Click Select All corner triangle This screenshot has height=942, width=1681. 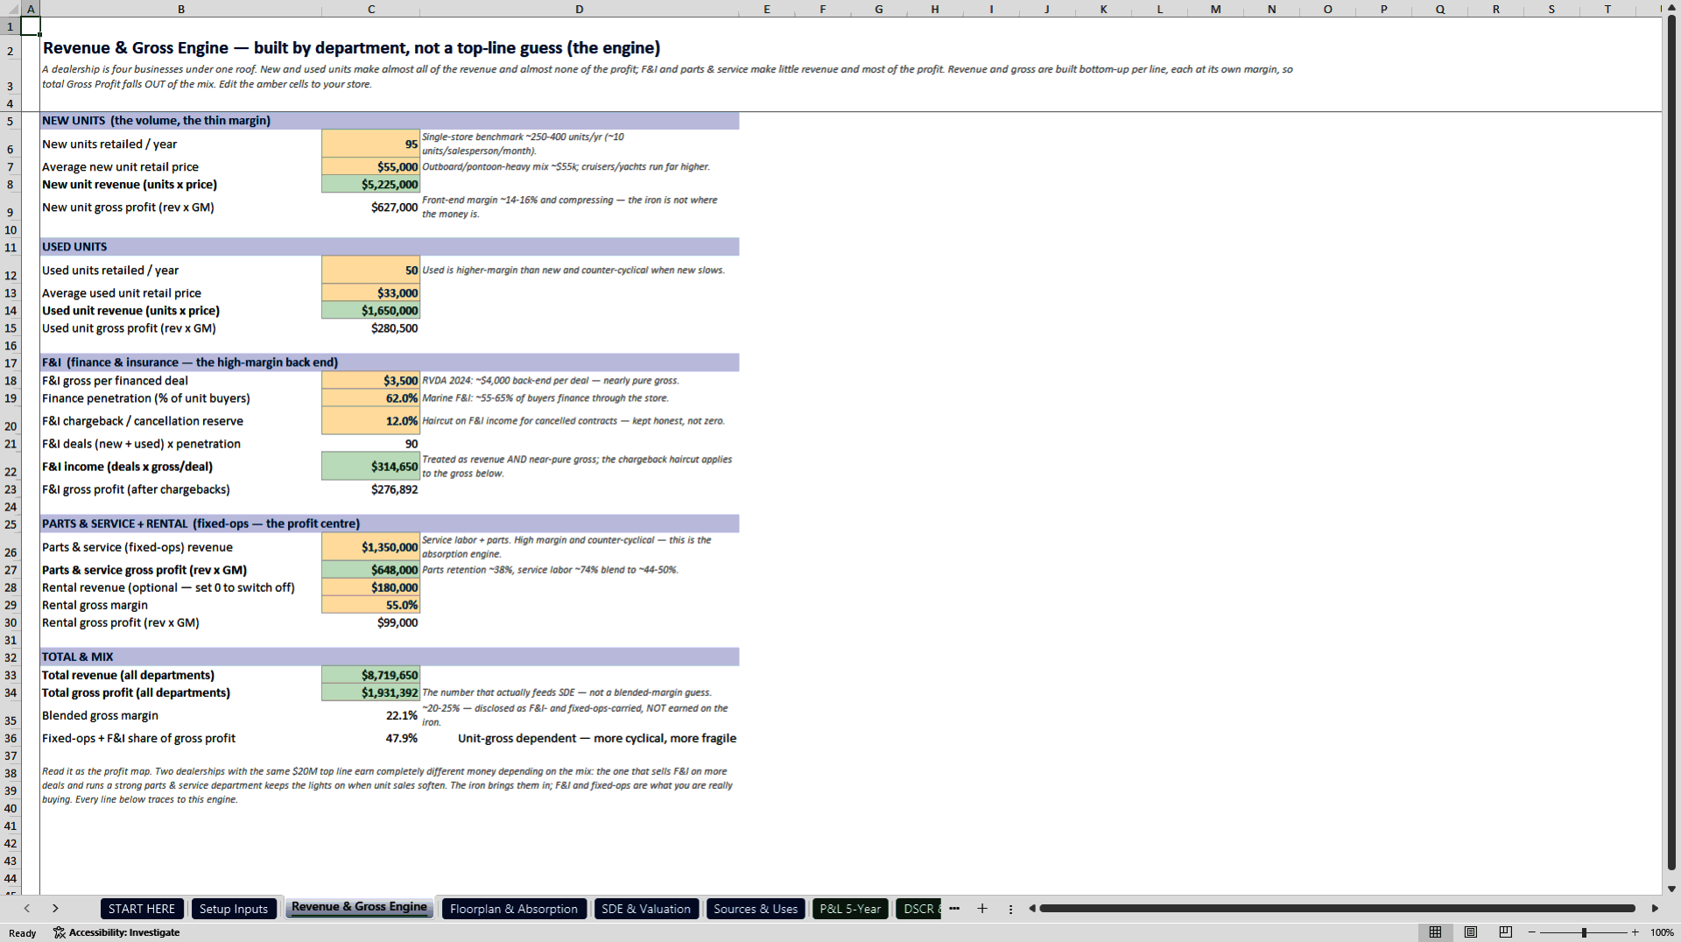11,9
